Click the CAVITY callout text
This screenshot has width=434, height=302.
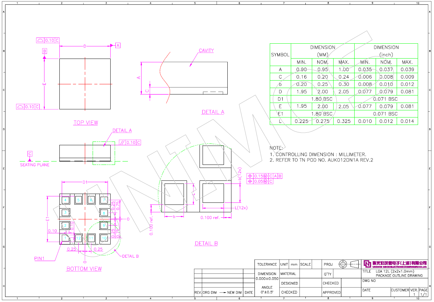(206, 50)
